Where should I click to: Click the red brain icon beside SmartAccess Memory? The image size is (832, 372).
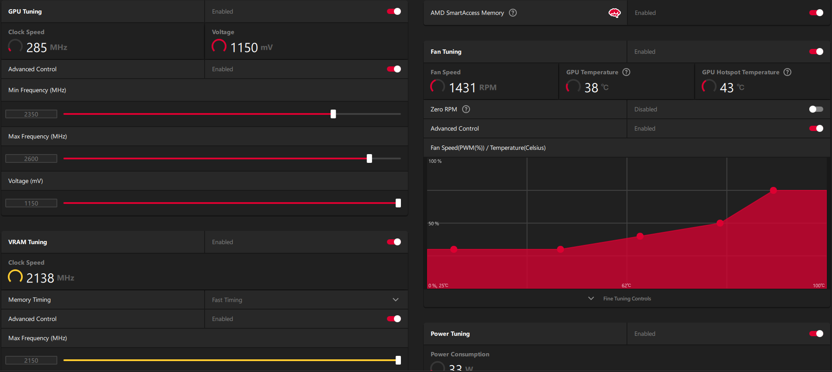(x=614, y=13)
